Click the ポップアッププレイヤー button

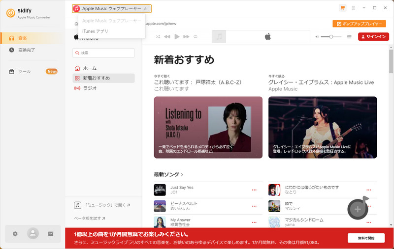[x=359, y=24]
